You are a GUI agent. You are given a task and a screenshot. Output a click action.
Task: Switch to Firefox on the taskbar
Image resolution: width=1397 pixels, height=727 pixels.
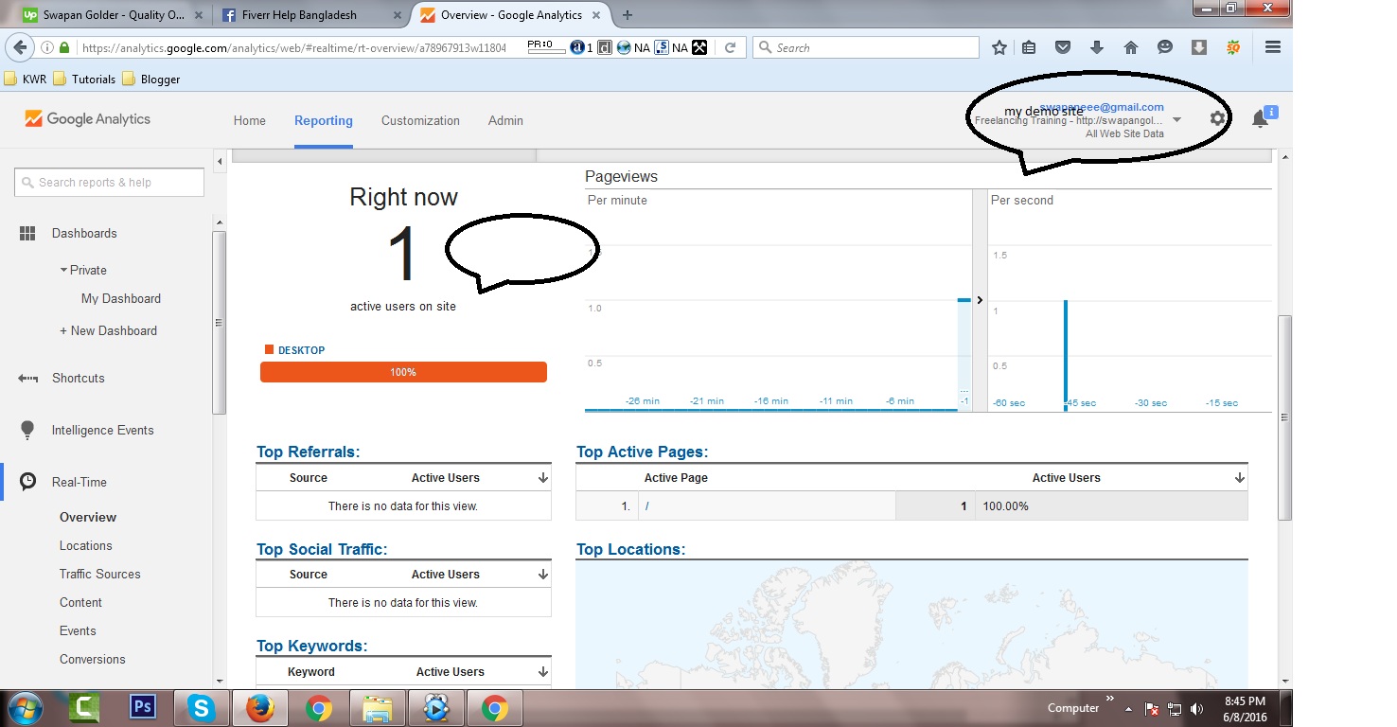pos(259,708)
